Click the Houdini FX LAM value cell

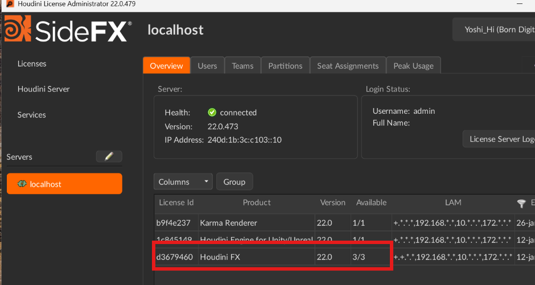[453, 257]
